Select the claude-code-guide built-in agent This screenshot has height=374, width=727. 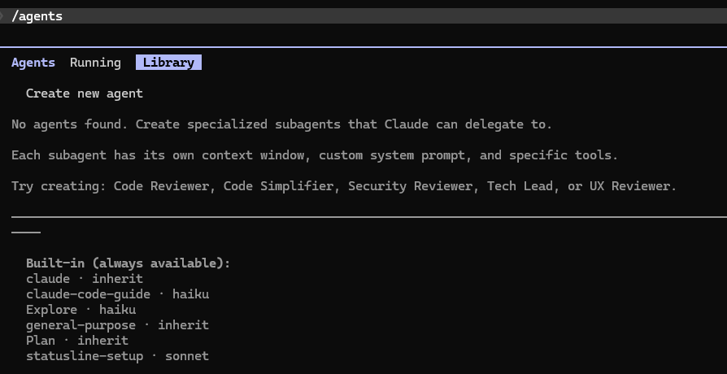click(x=117, y=294)
